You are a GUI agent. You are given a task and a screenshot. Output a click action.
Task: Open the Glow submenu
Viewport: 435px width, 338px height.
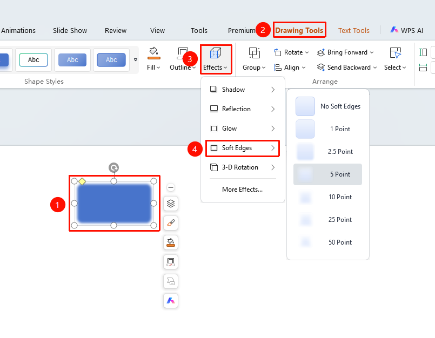coord(243,129)
